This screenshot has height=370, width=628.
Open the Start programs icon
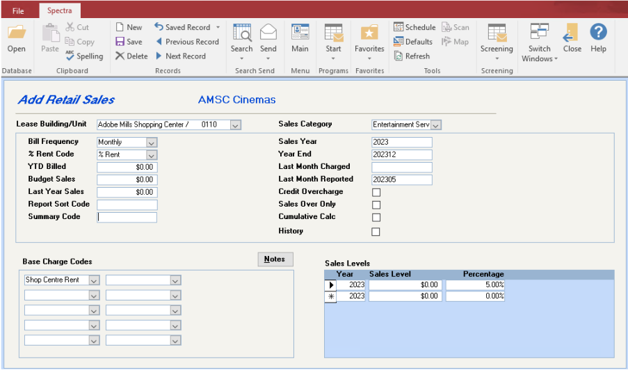[333, 33]
